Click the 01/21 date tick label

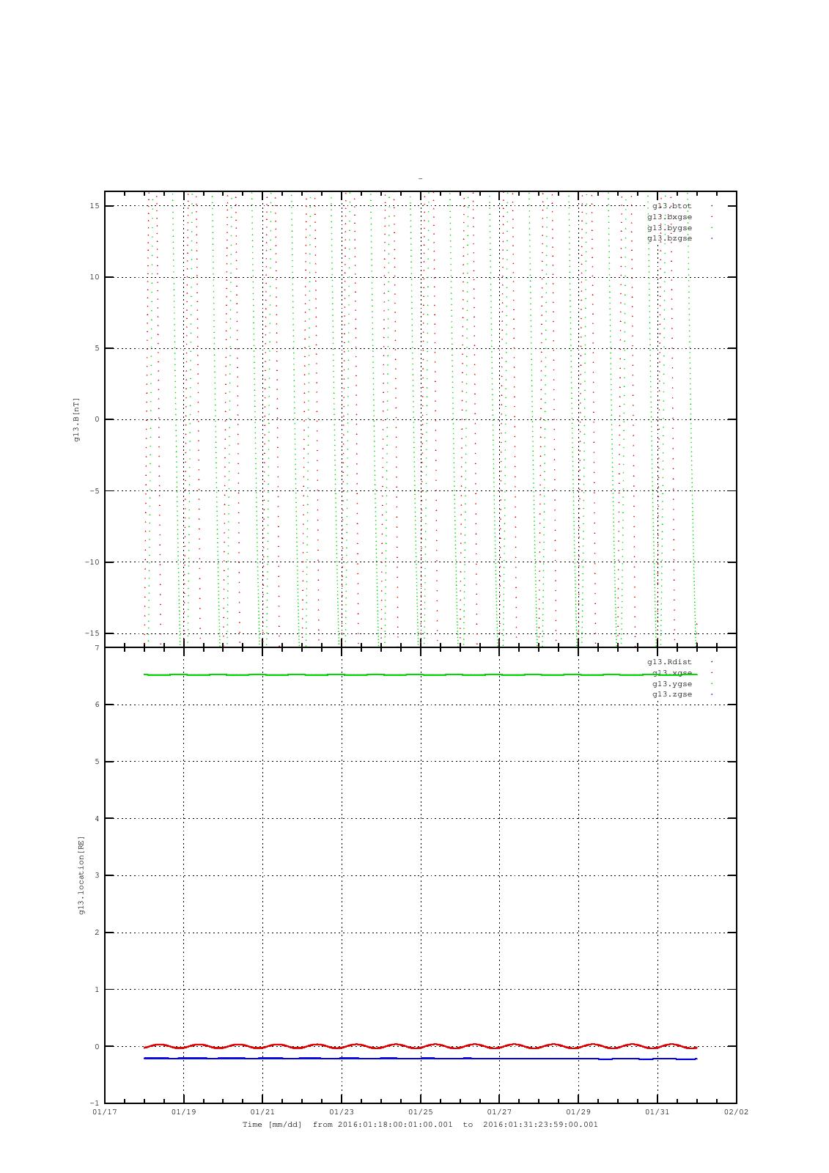pos(262,1112)
